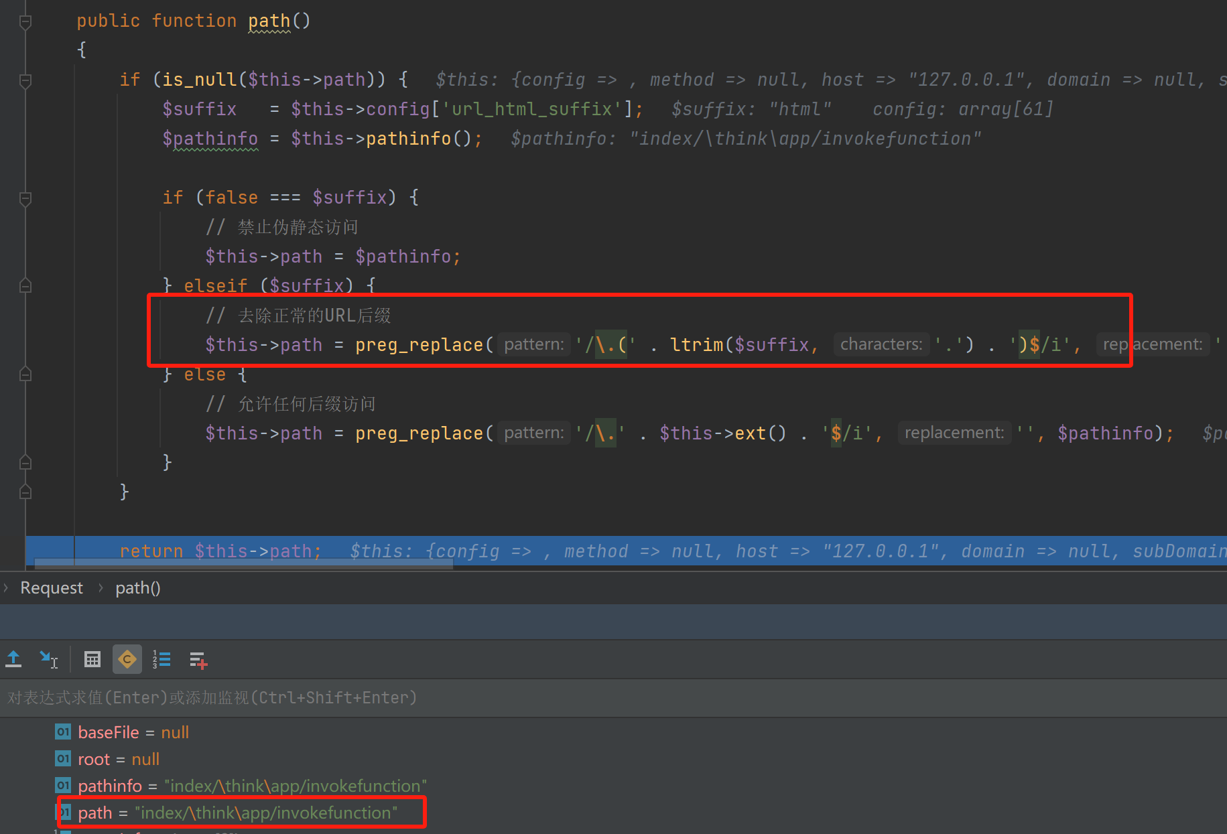This screenshot has width=1227, height=834.
Task: Click the preg_replace call in elseif branch
Action: click(x=418, y=345)
